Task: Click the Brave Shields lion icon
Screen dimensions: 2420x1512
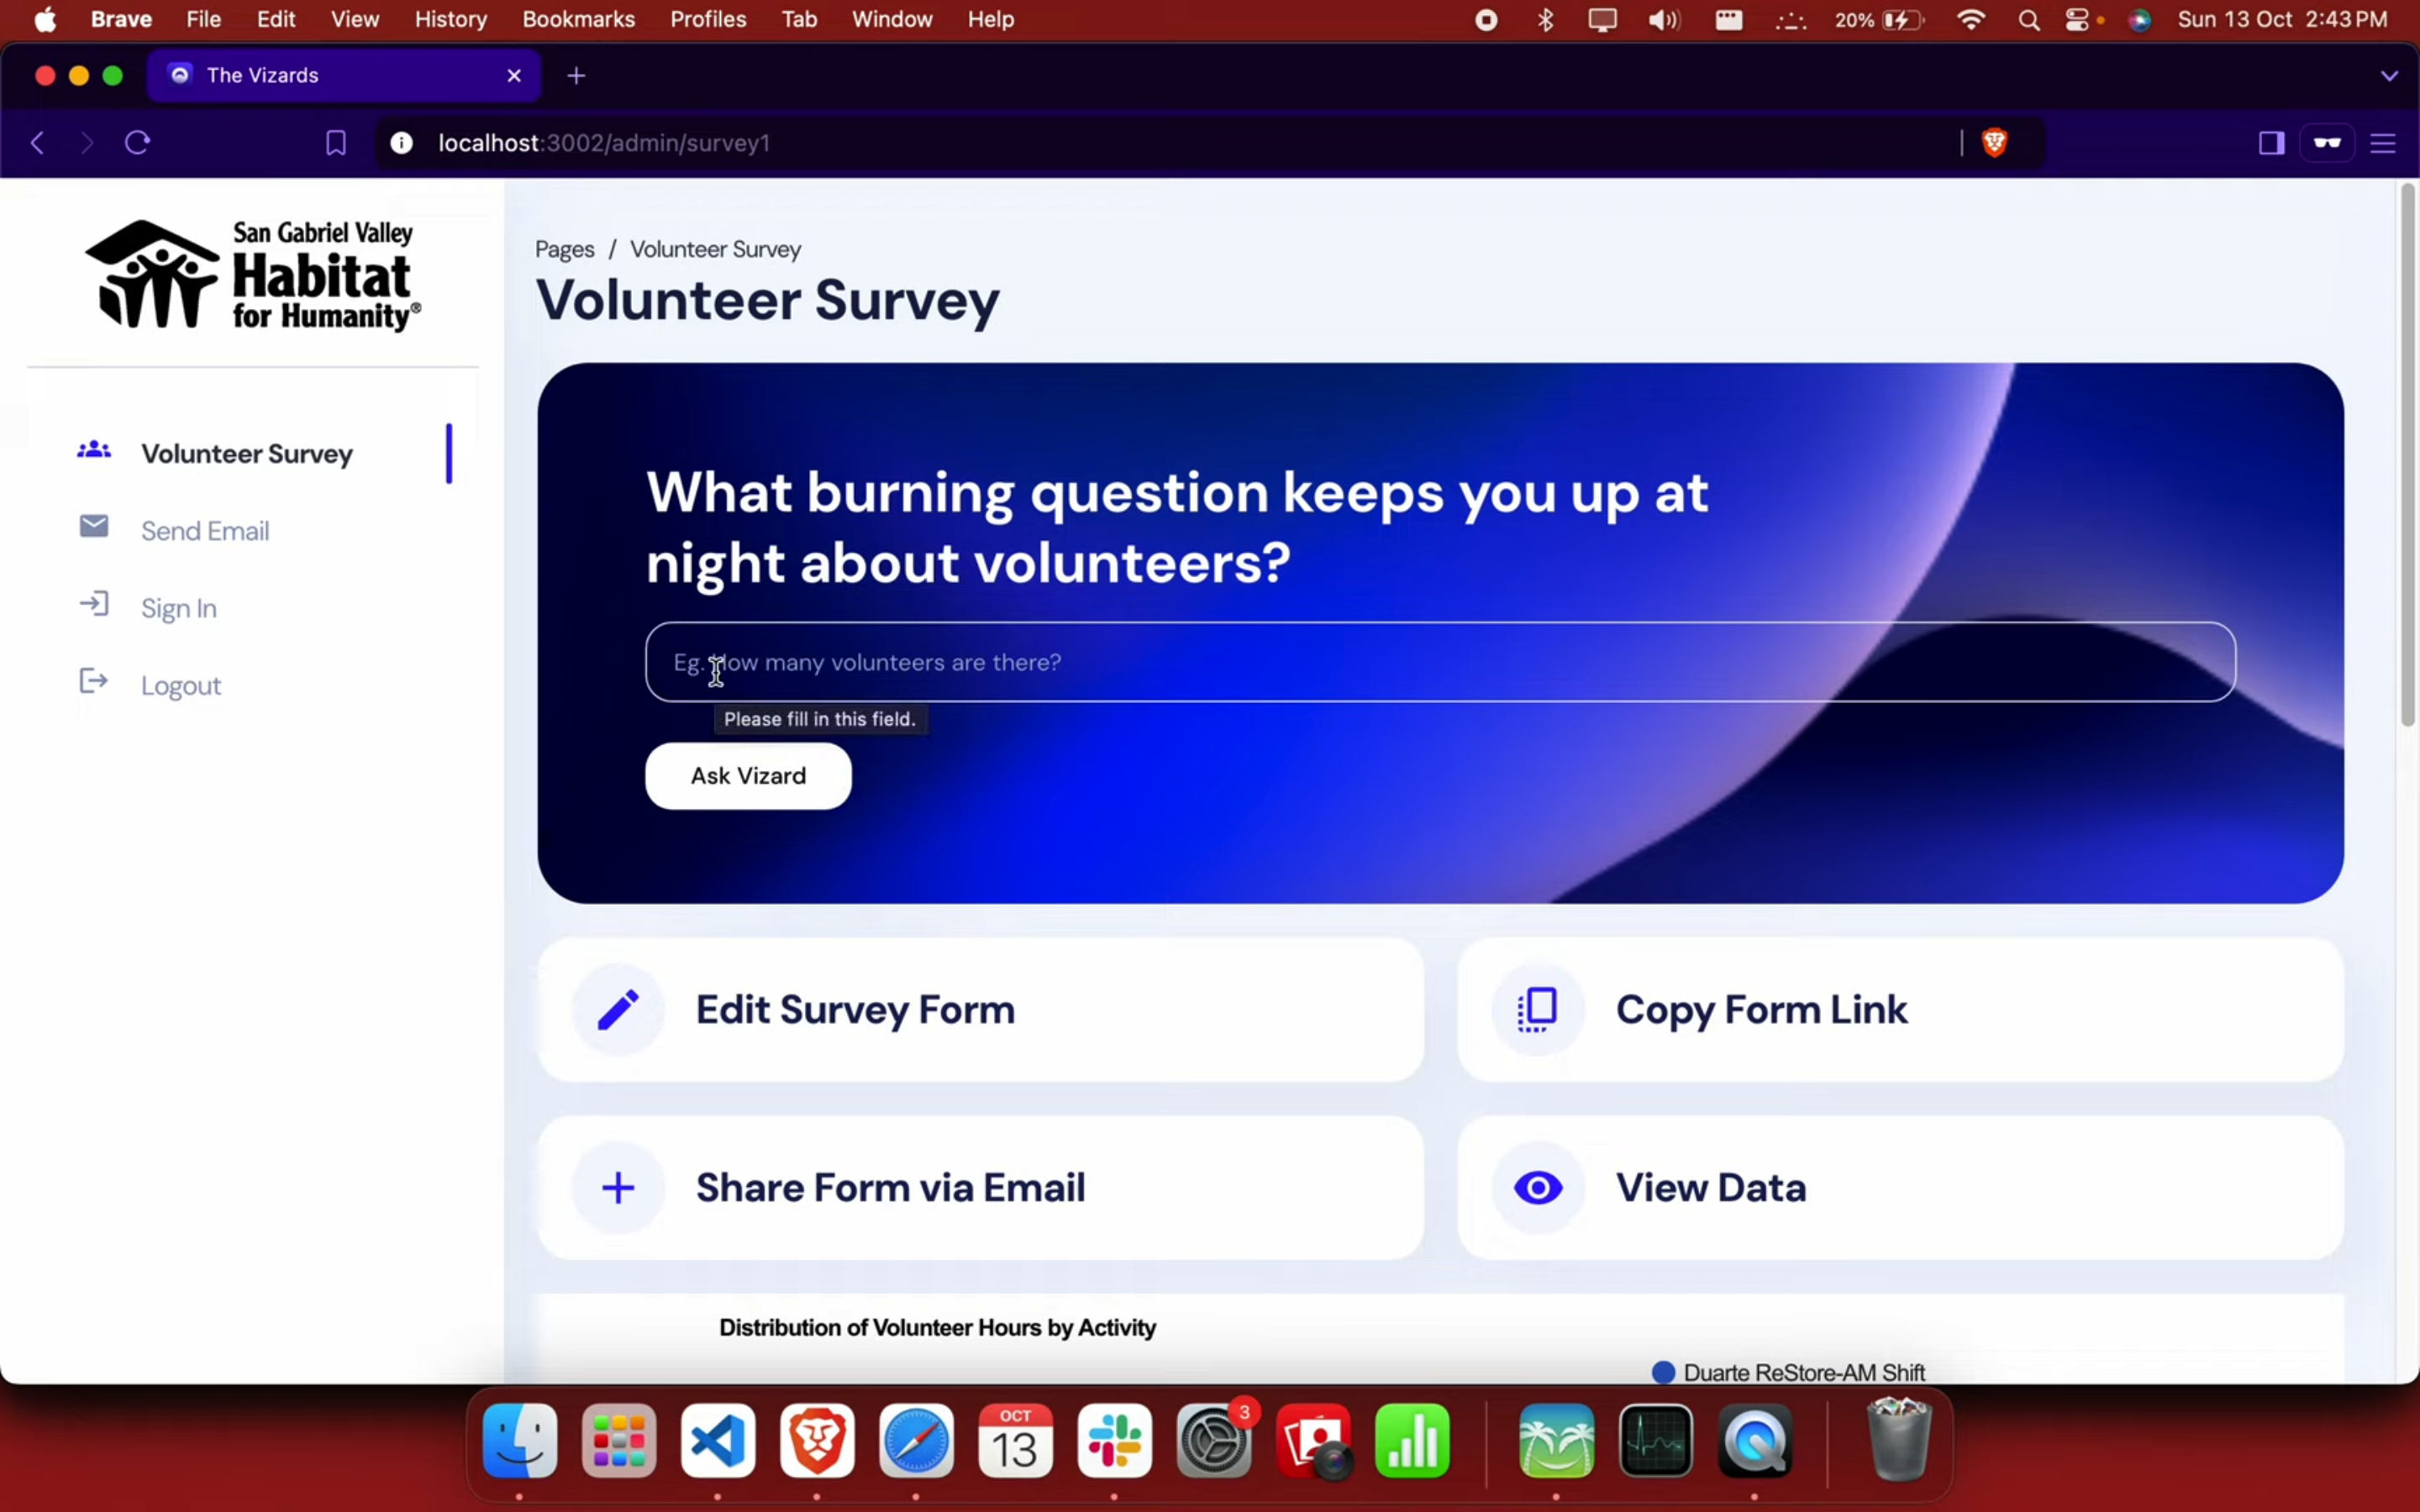Action: pyautogui.click(x=1994, y=143)
